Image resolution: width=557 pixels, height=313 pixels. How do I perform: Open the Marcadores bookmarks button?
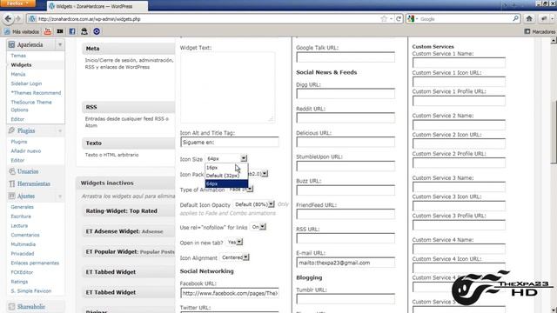[540, 31]
